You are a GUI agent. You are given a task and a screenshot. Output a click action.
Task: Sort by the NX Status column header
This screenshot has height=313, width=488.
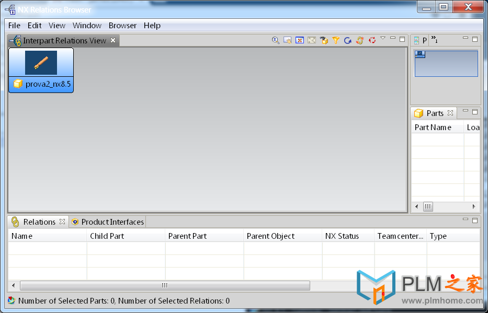point(348,236)
